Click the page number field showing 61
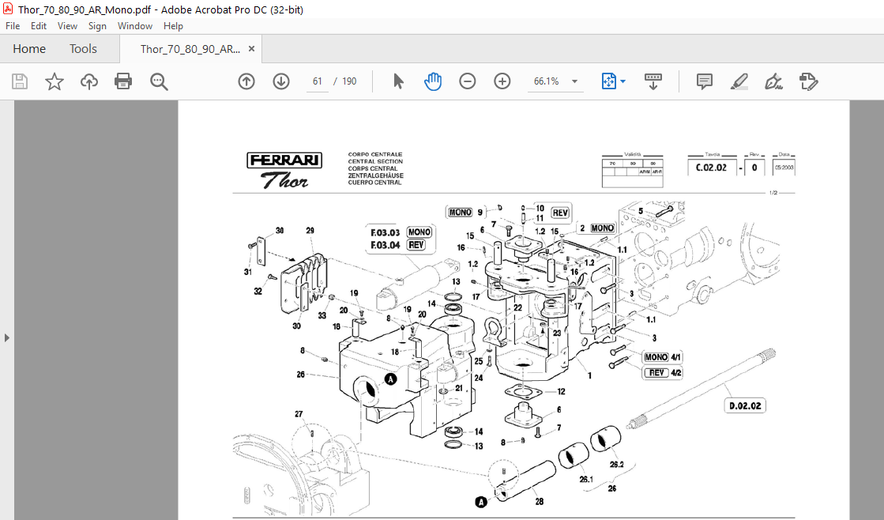Image resolution: width=884 pixels, height=520 pixels. 318,81
